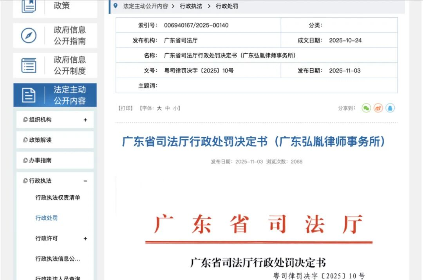Collapse the 行政执法 section

coord(85,181)
